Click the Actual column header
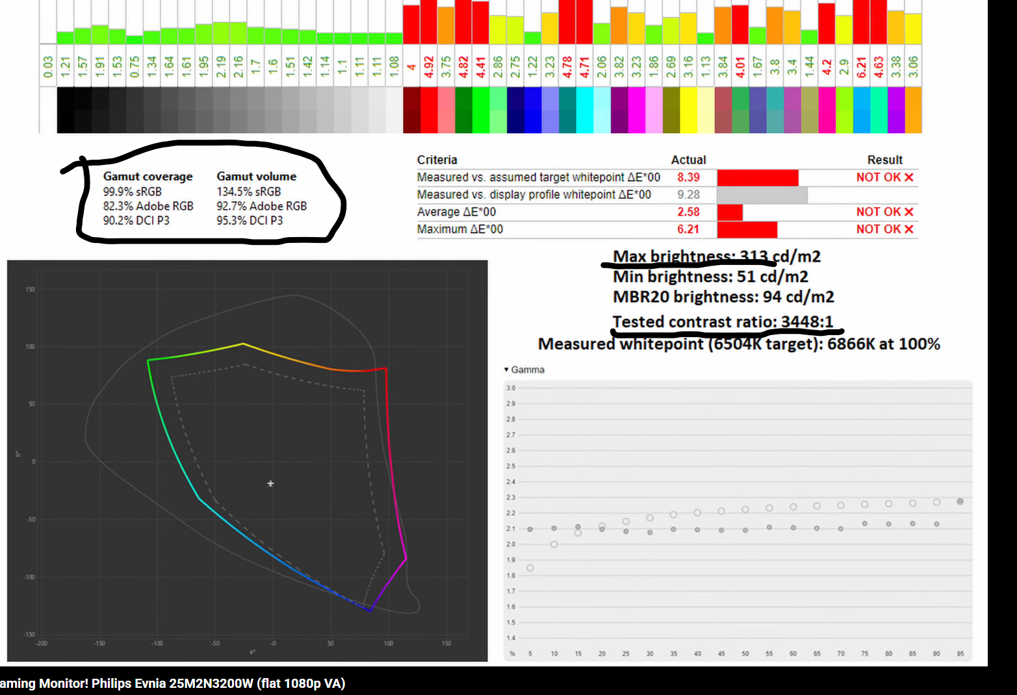Screen dimensions: 1017x695 [x=688, y=160]
